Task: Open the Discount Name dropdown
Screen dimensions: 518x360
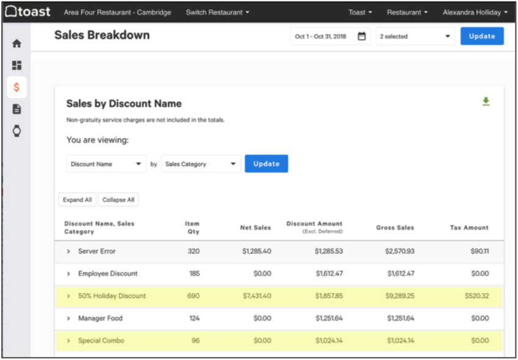Action: click(106, 164)
